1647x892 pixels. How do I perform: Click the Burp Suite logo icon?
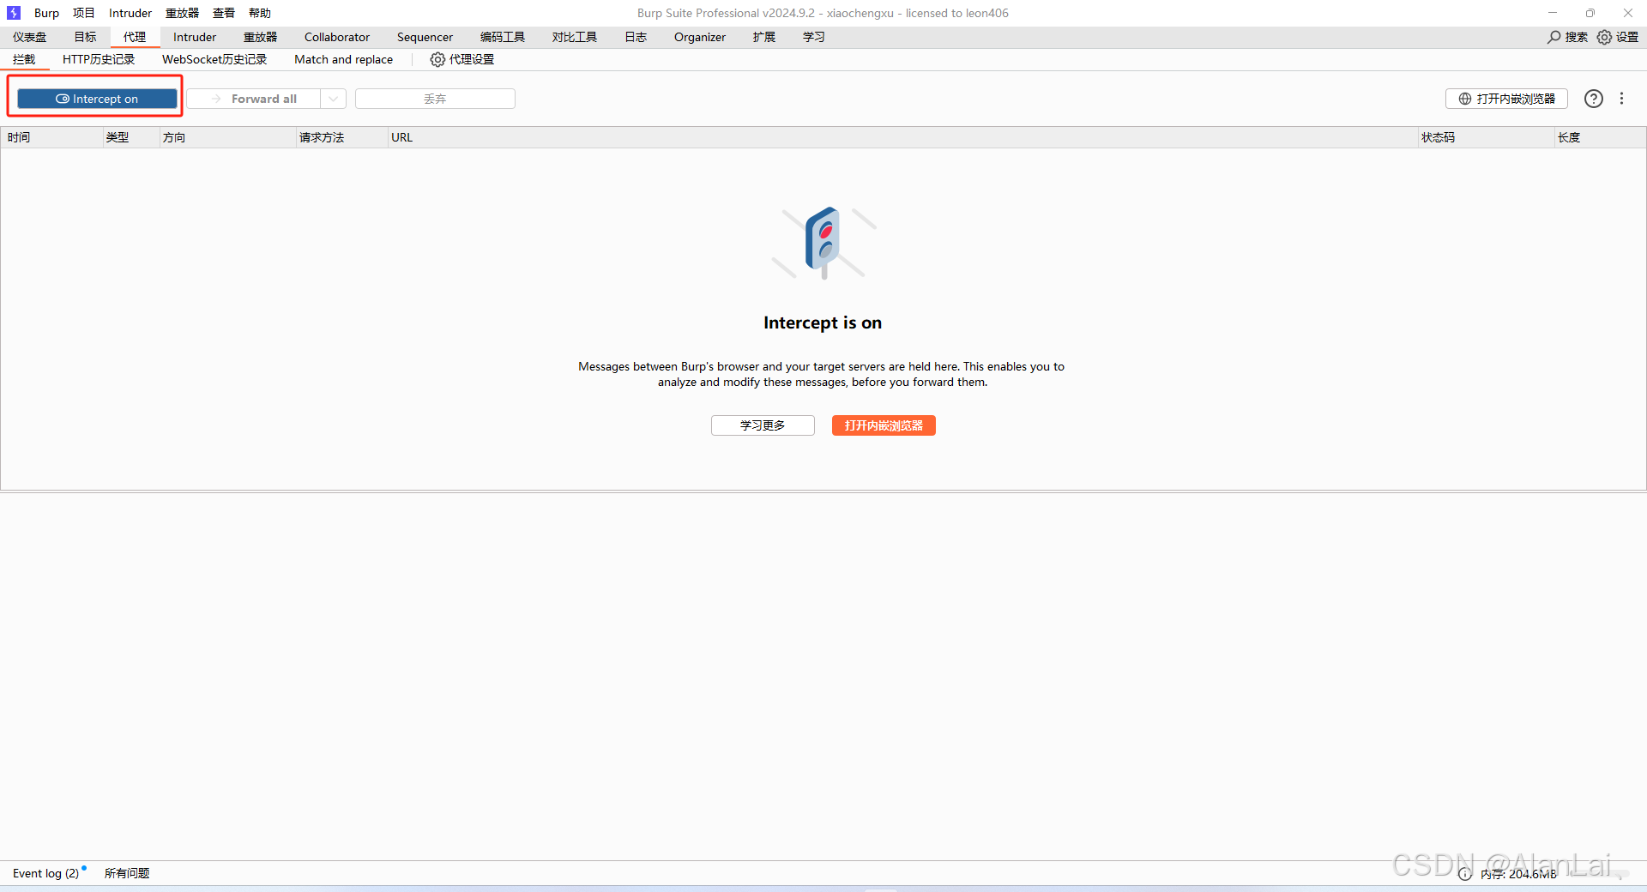[14, 13]
